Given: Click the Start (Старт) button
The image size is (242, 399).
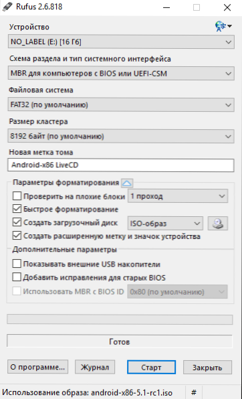Looking at the screenshot, I should [151, 367].
